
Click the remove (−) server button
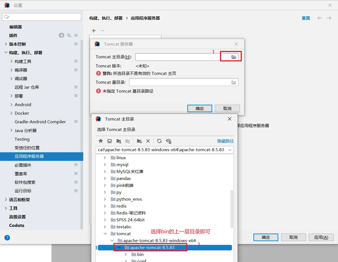tap(103, 31)
